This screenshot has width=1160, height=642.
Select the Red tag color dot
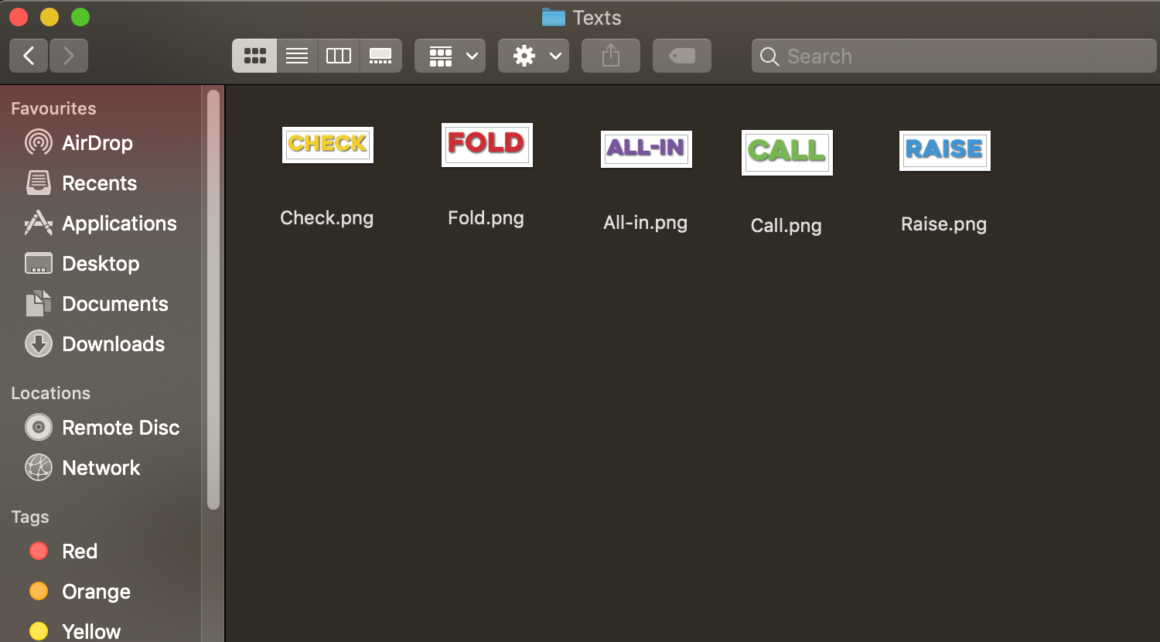tap(39, 552)
